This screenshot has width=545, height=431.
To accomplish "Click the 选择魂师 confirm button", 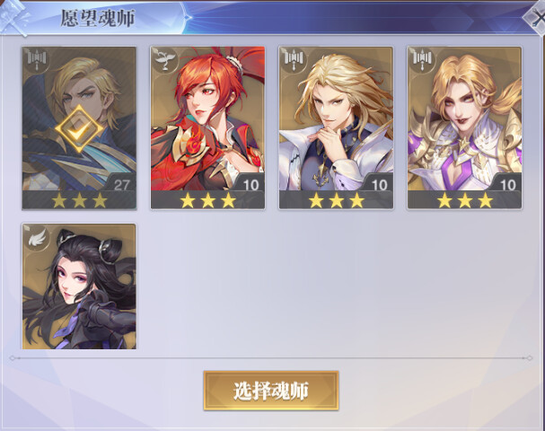I will click(271, 391).
